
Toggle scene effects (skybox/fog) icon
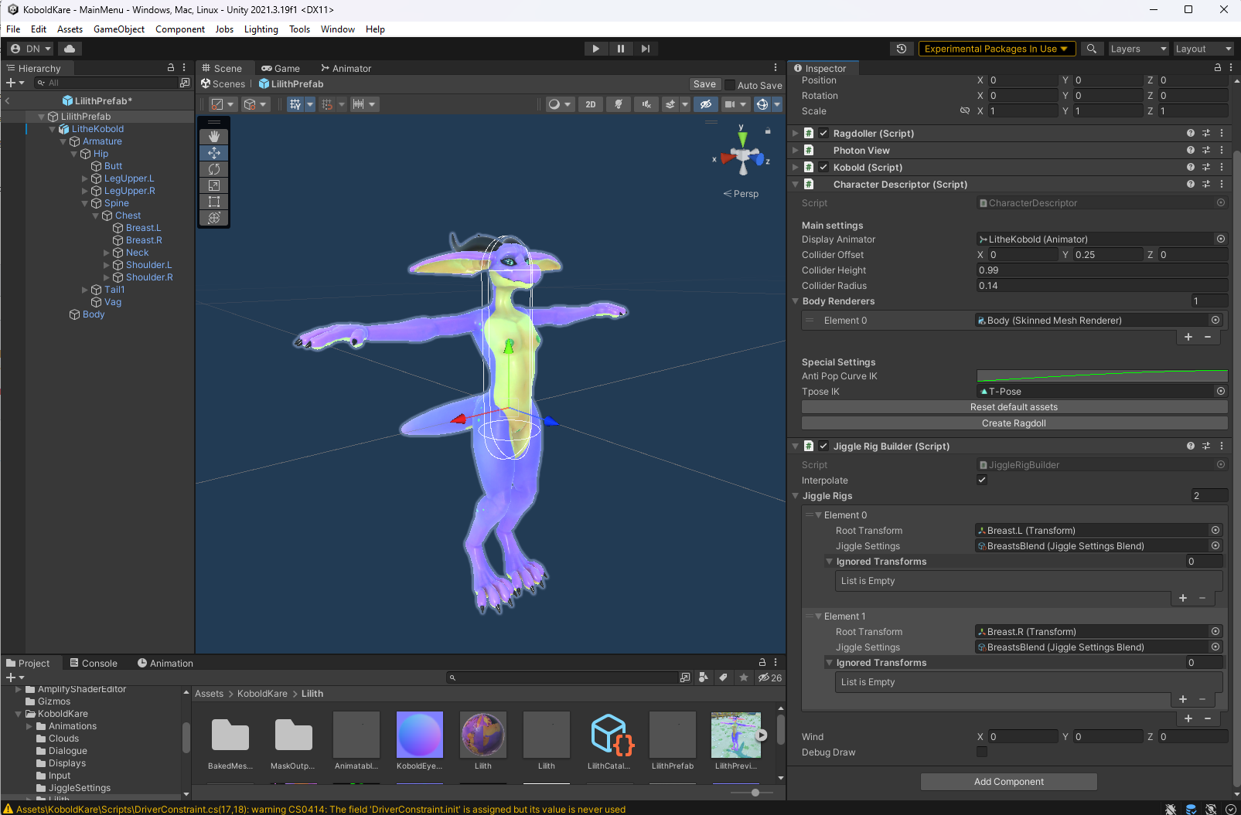click(x=670, y=104)
